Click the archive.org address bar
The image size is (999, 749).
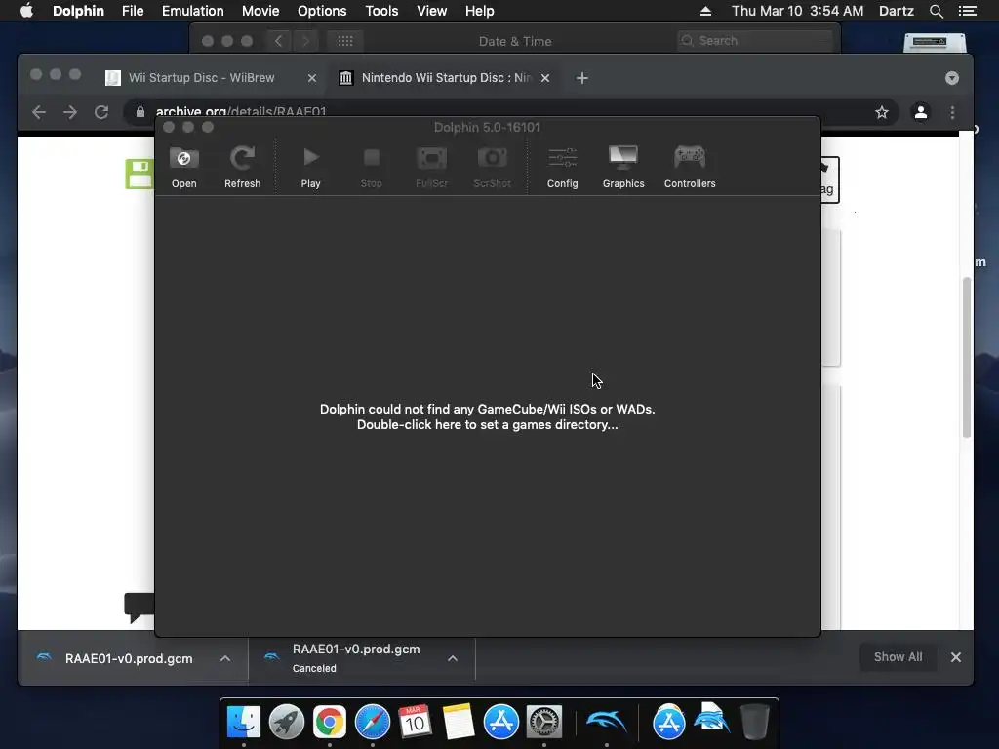point(509,113)
